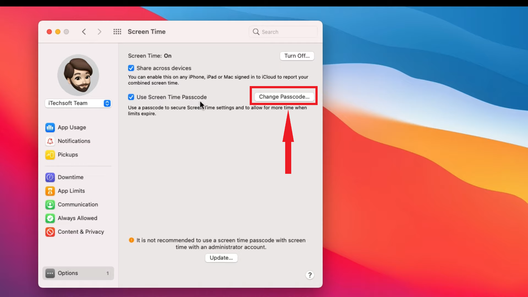This screenshot has height=297, width=528.
Task: Click the Change Passcode button
Action: pos(284,97)
